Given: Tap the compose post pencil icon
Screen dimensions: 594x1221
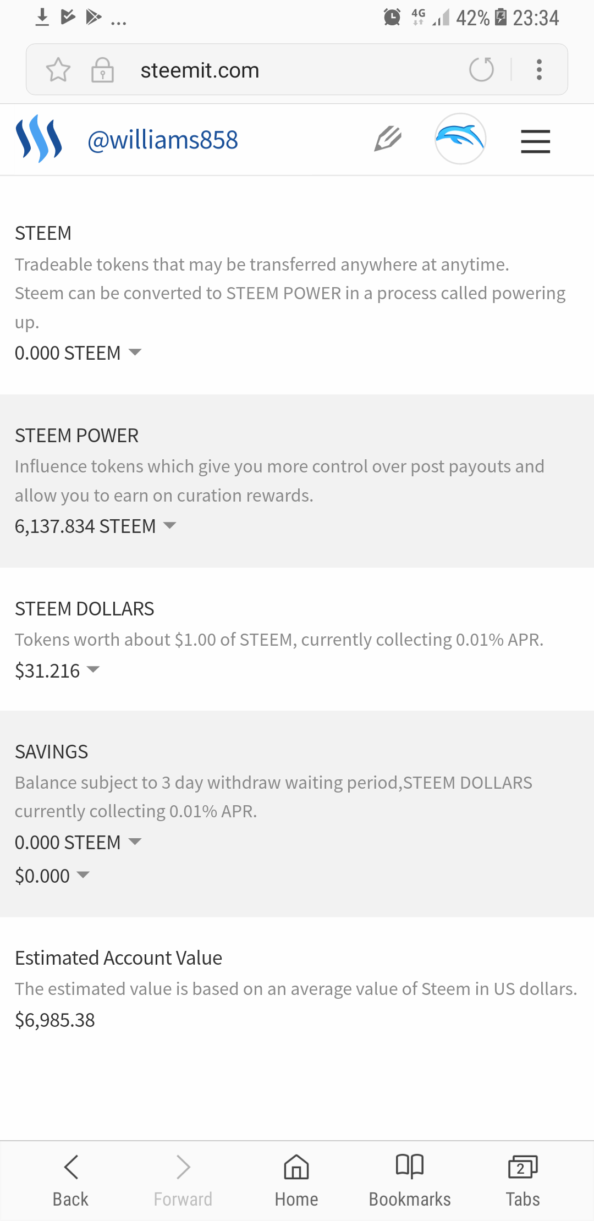Looking at the screenshot, I should 388,139.
